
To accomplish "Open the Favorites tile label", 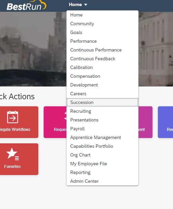I will tap(12, 167).
